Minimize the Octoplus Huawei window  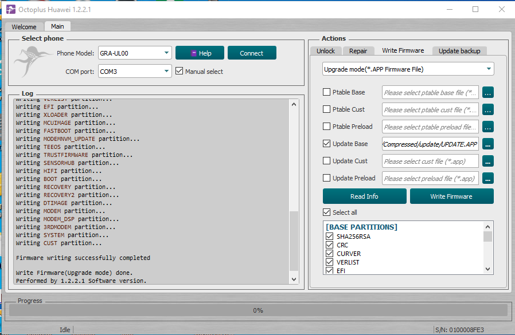(450, 9)
